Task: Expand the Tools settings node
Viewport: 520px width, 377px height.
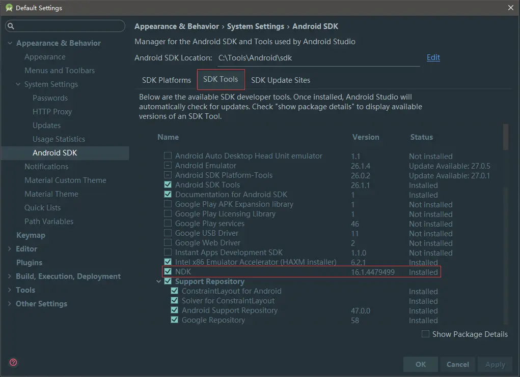Action: [x=10, y=290]
